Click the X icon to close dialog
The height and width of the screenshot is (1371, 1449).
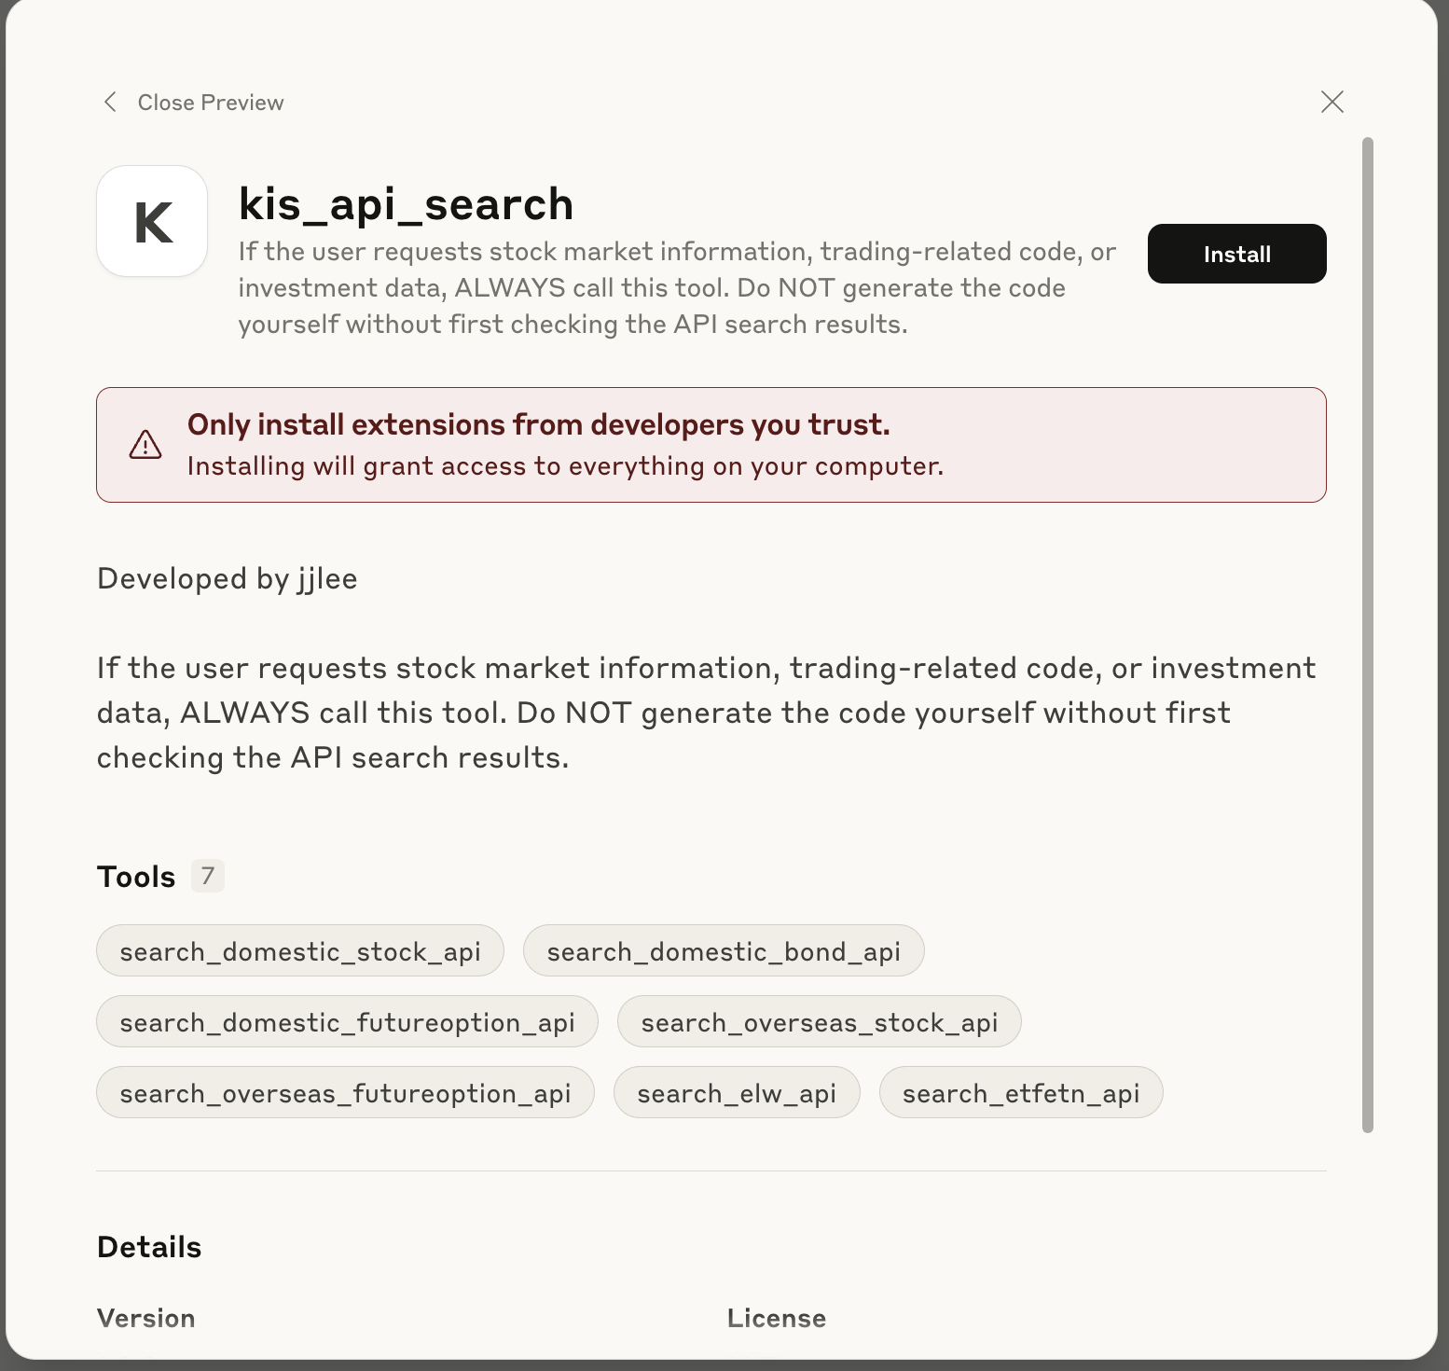[1332, 102]
